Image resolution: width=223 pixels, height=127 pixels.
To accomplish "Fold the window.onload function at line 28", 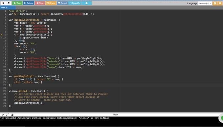I will [x=7, y=91].
